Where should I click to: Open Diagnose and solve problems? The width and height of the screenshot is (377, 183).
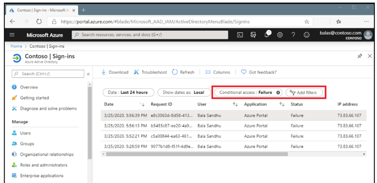(x=44, y=109)
